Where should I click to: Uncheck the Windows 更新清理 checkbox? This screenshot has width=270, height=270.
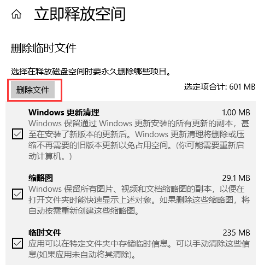coord(17,134)
